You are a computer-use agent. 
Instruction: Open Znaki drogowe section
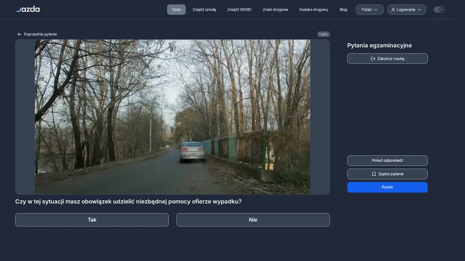coord(276,10)
